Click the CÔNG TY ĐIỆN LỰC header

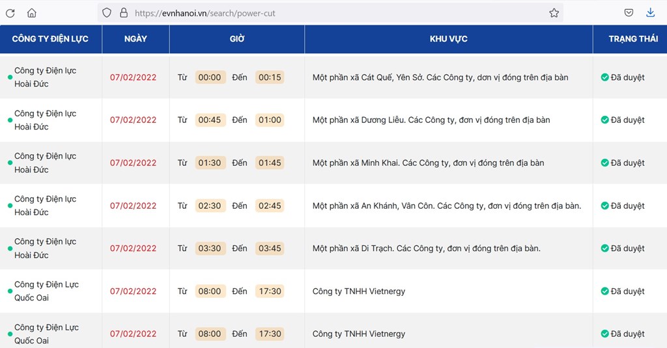pos(50,39)
